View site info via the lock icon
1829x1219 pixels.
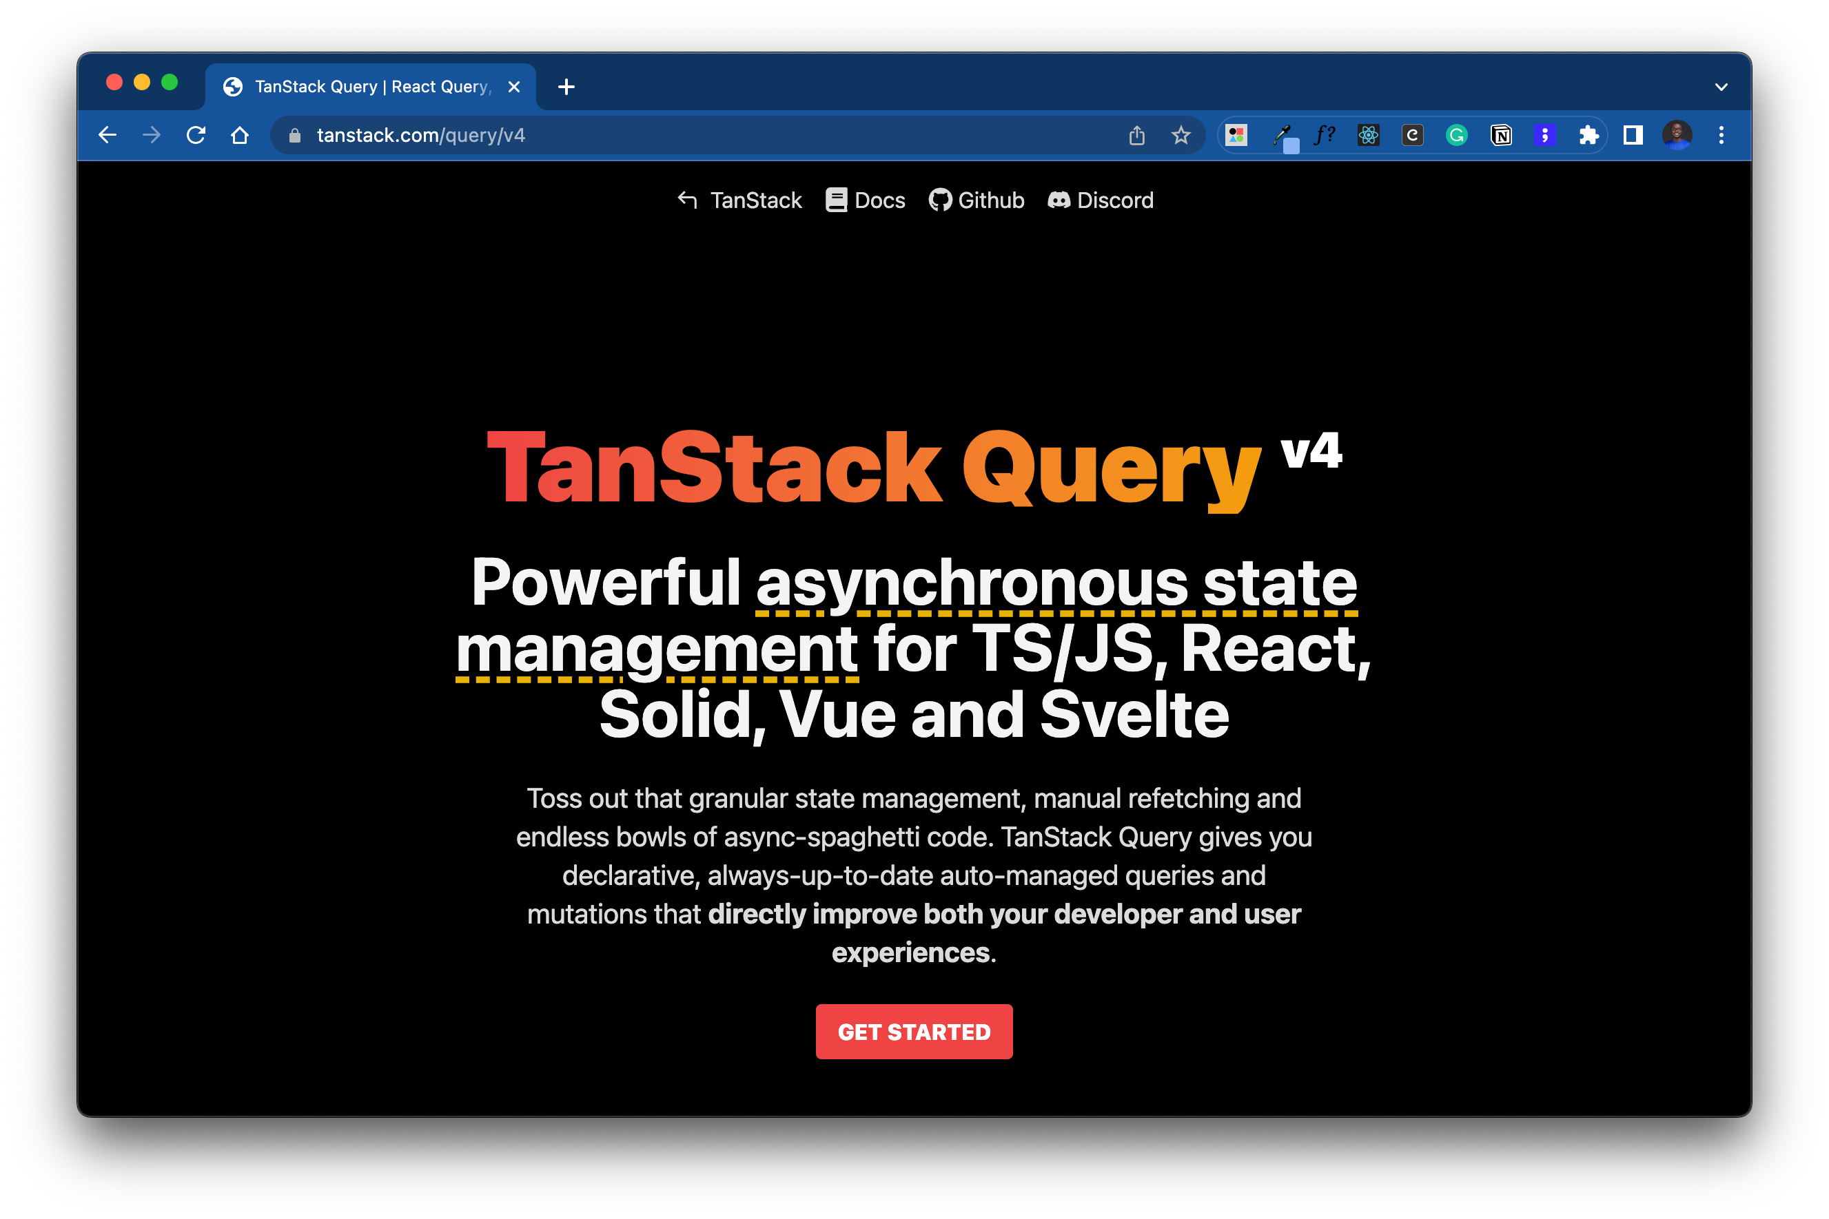coord(295,136)
